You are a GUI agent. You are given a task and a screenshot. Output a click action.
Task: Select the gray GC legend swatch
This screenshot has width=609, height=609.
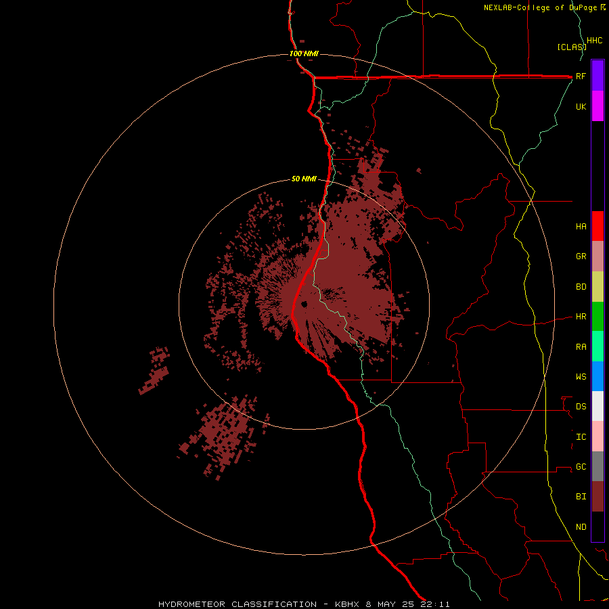(x=597, y=466)
